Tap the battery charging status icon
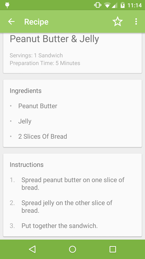Viewport: 145px width, 259px height. pos(123,5)
